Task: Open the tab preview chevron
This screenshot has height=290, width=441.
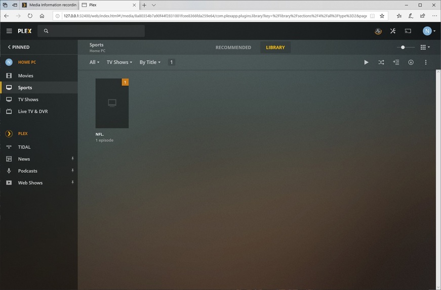Action: coord(153,5)
